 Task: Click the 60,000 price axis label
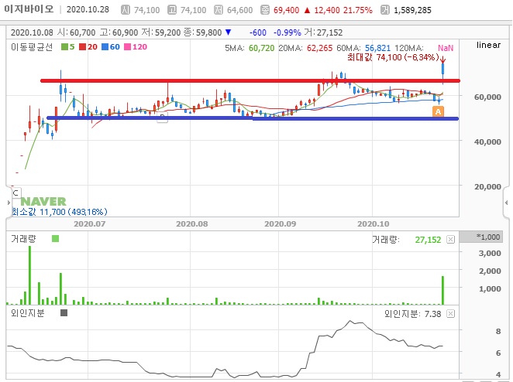point(487,97)
